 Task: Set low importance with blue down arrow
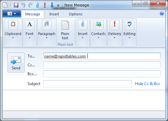(x=52, y=5)
